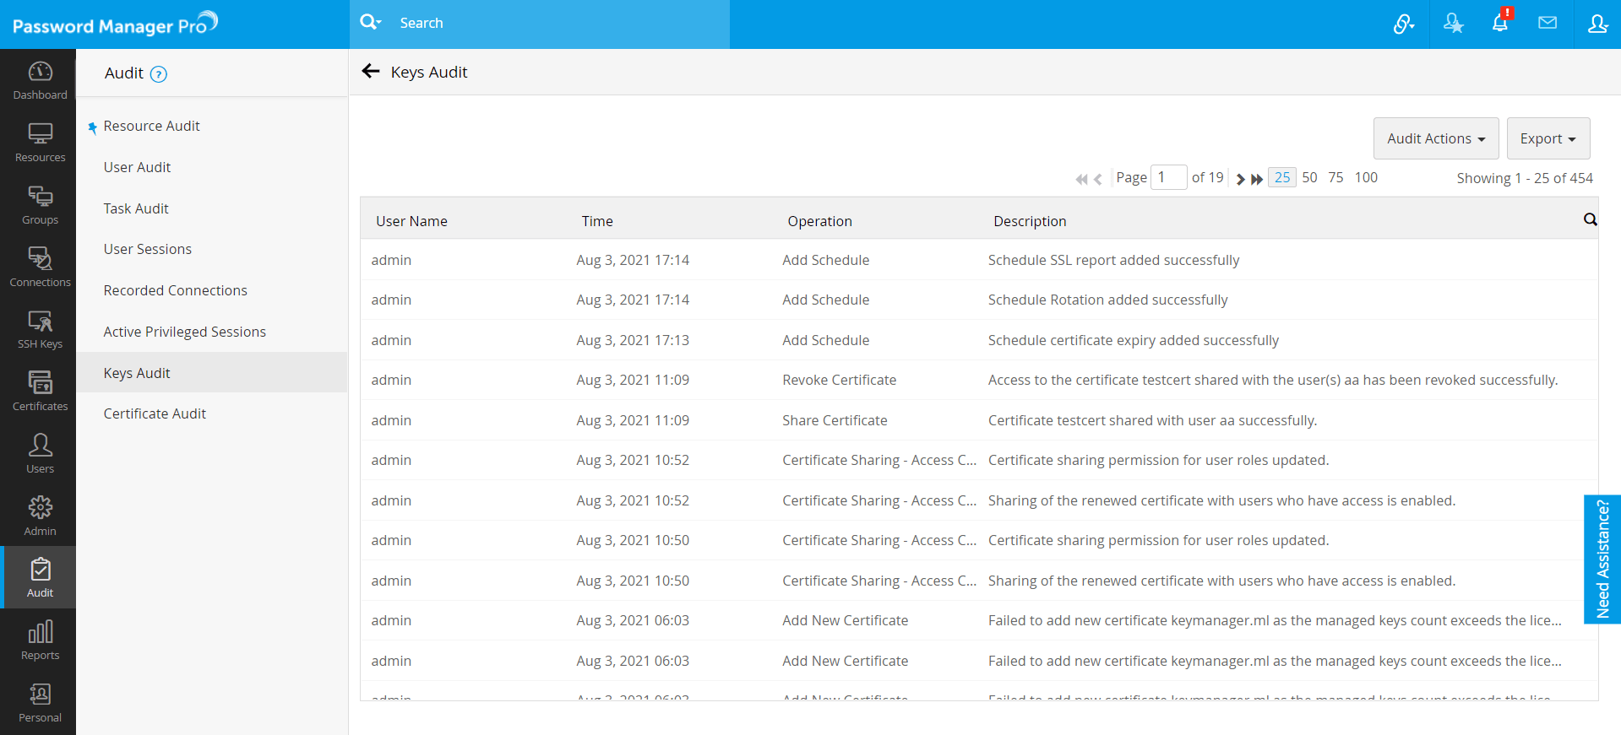Select the Certificate Audit menu item
1621x735 pixels.
pos(155,413)
